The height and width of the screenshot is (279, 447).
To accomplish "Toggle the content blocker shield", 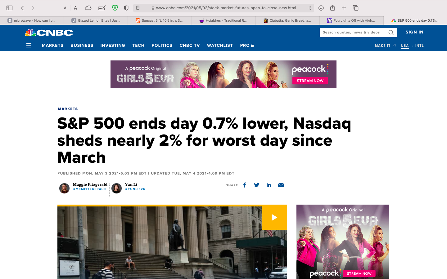I will (x=115, y=8).
